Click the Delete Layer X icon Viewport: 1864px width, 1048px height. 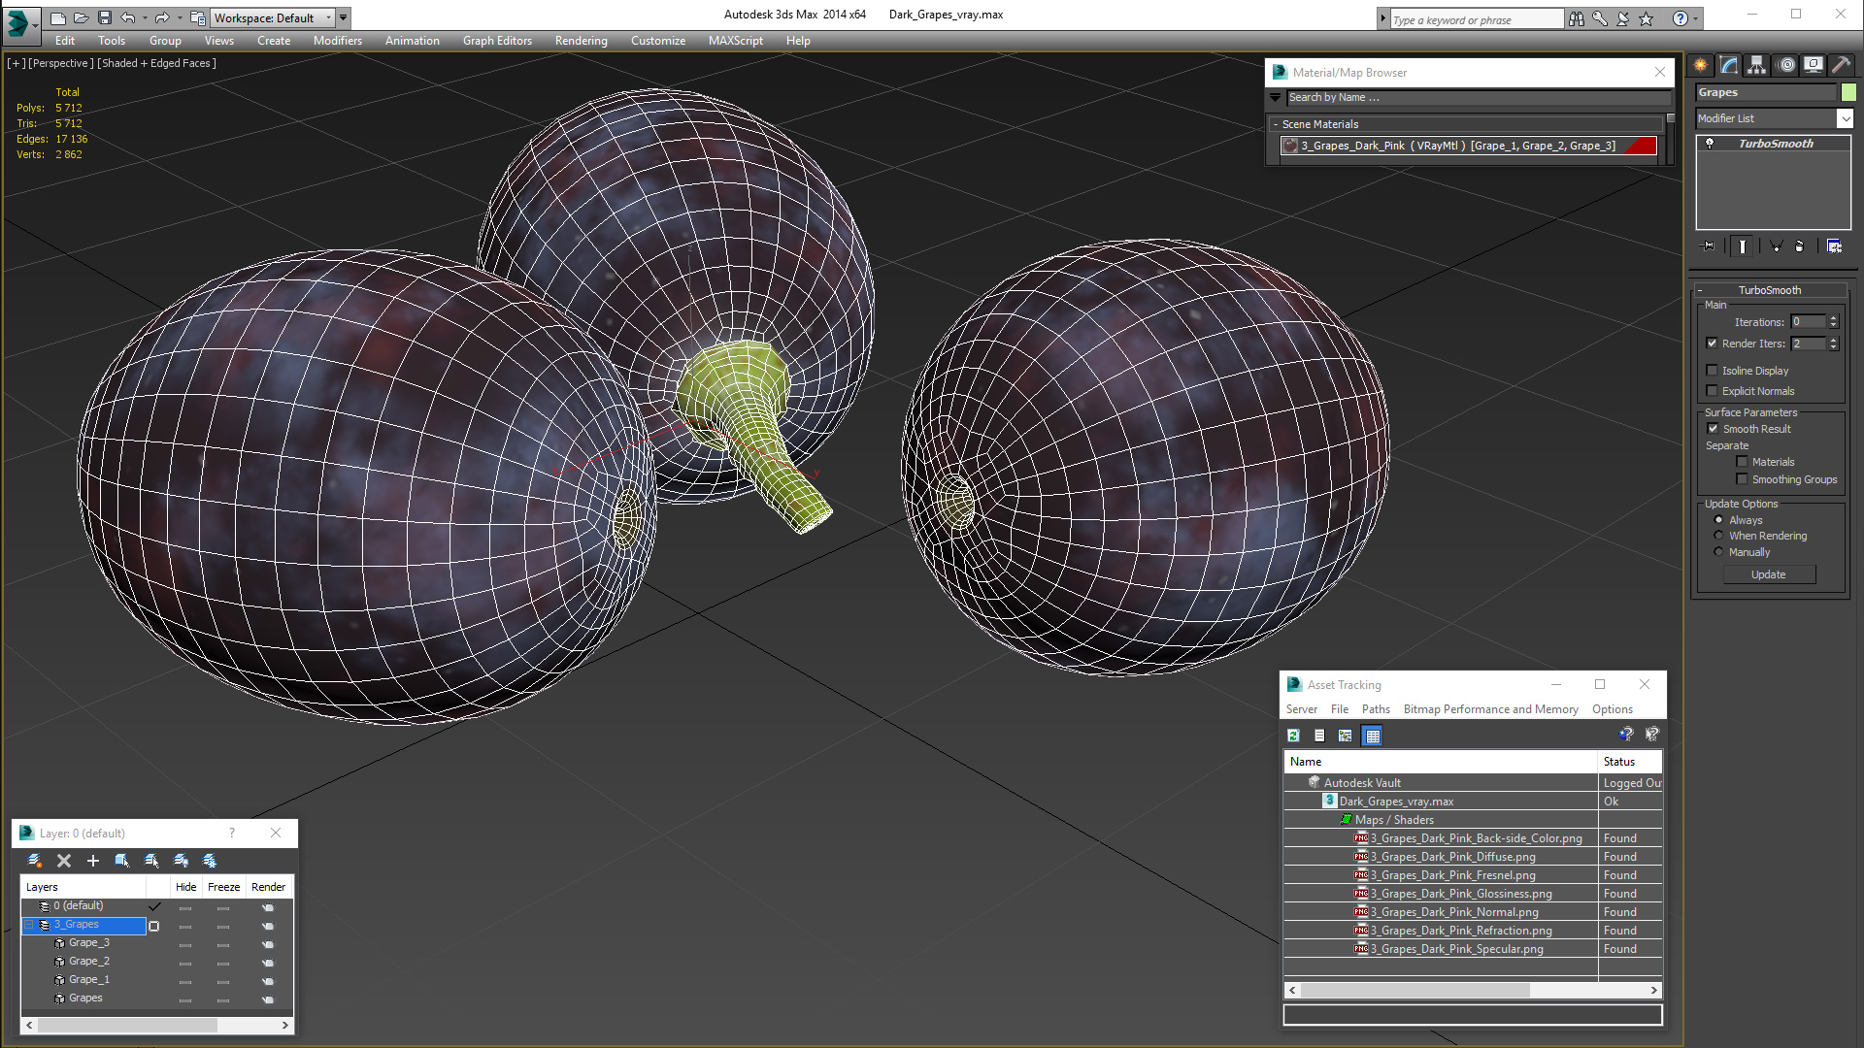click(64, 861)
